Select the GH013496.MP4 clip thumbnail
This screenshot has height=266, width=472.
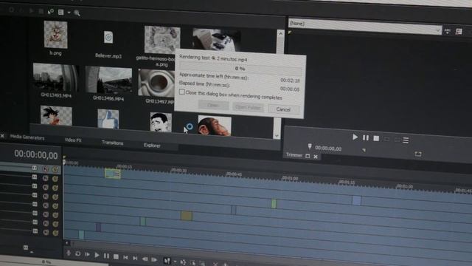click(108, 81)
